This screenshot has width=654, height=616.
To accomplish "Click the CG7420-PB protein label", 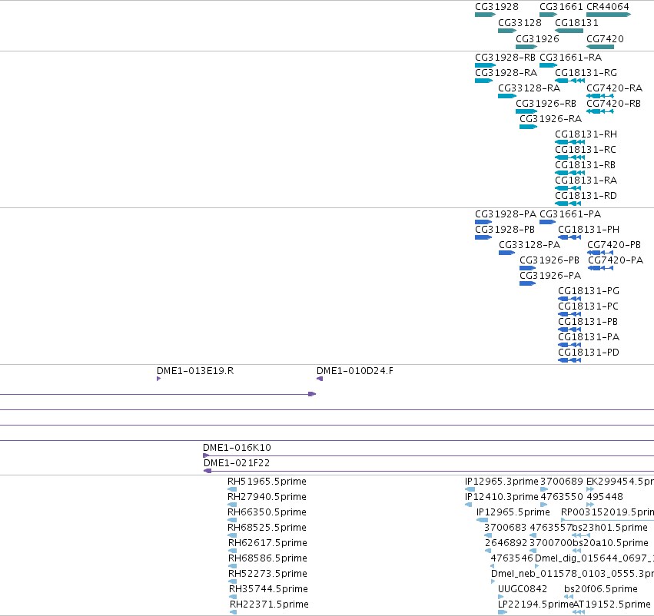I will coord(614,245).
